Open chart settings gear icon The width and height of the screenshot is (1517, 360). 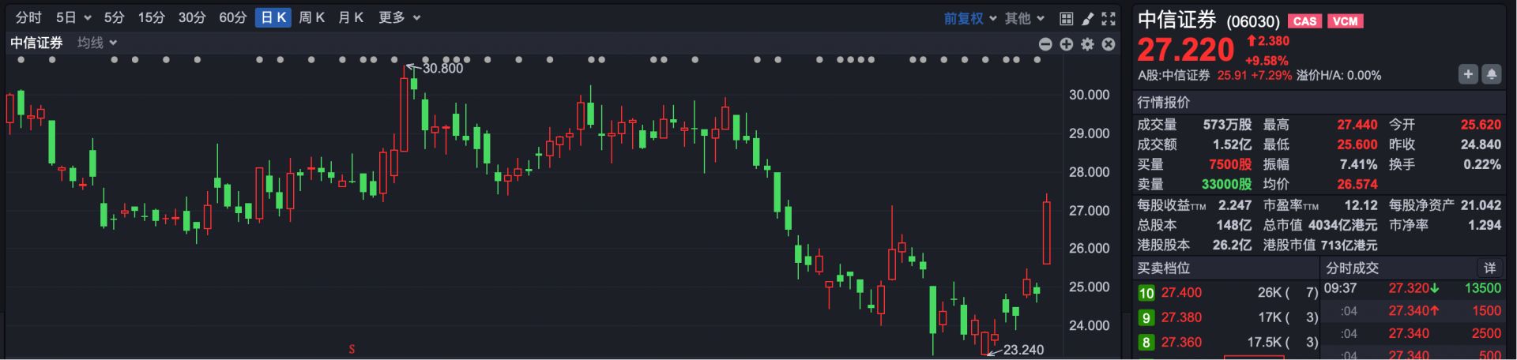tap(1088, 44)
